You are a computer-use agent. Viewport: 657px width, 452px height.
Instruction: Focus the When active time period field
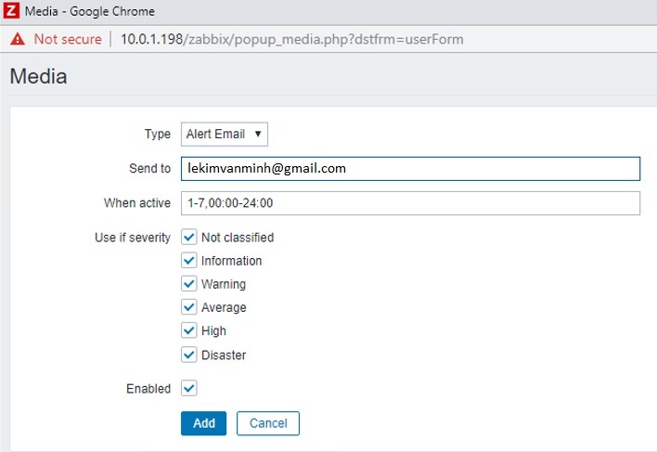[x=409, y=202]
